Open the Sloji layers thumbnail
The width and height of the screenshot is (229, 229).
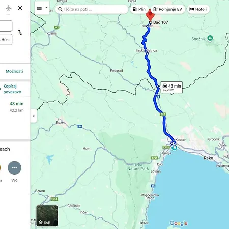click(47, 216)
